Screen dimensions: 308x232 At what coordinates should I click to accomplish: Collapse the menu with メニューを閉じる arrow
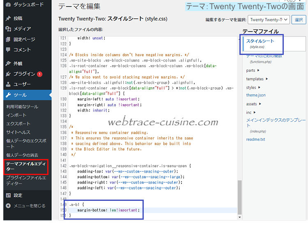click(x=8, y=206)
